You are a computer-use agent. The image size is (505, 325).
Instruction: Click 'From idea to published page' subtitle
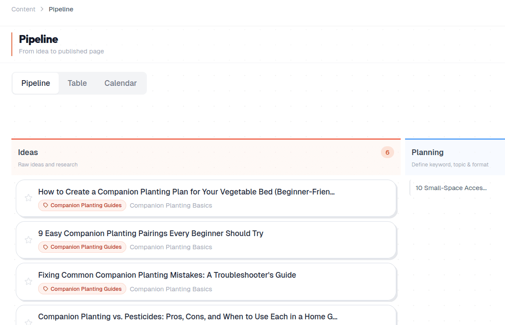(61, 52)
